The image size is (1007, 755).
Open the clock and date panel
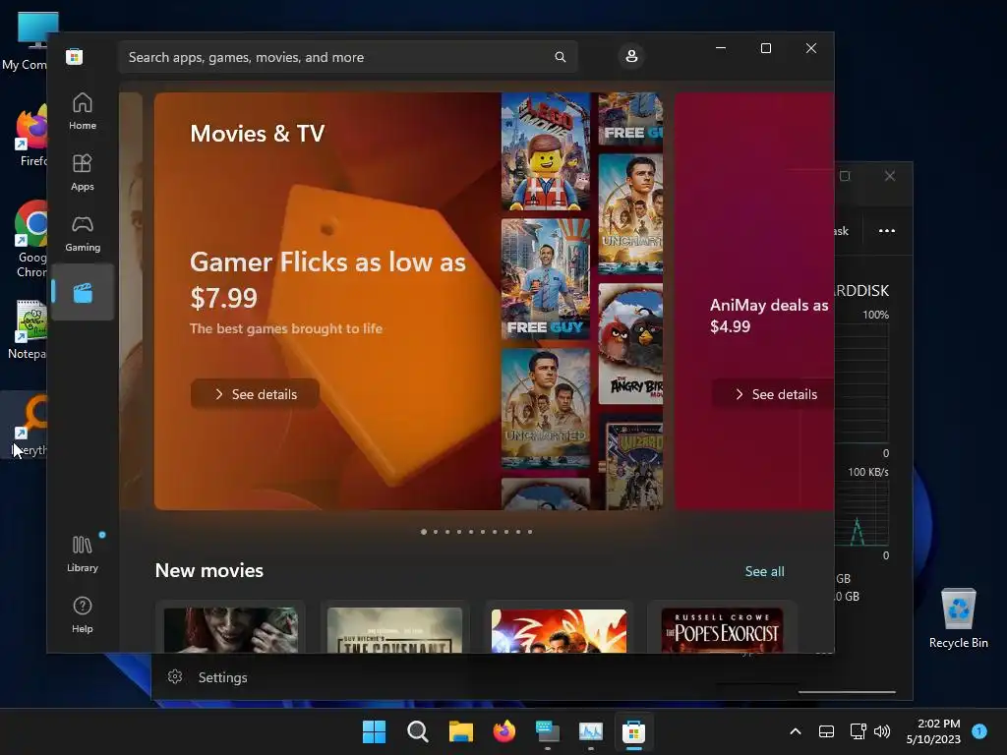(x=934, y=731)
